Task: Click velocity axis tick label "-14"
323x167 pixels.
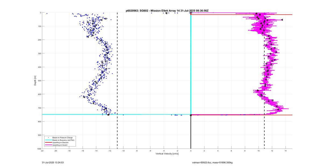Action: tap(96, 151)
